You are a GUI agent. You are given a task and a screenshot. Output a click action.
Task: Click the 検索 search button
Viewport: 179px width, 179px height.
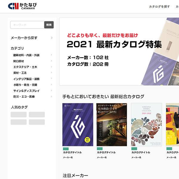click(49, 25)
